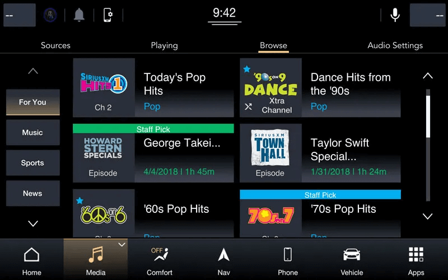Select the News category button
The width and height of the screenshot is (448, 280).
tap(32, 193)
